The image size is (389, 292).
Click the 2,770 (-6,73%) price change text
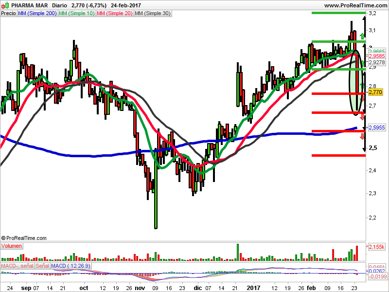coord(89,5)
